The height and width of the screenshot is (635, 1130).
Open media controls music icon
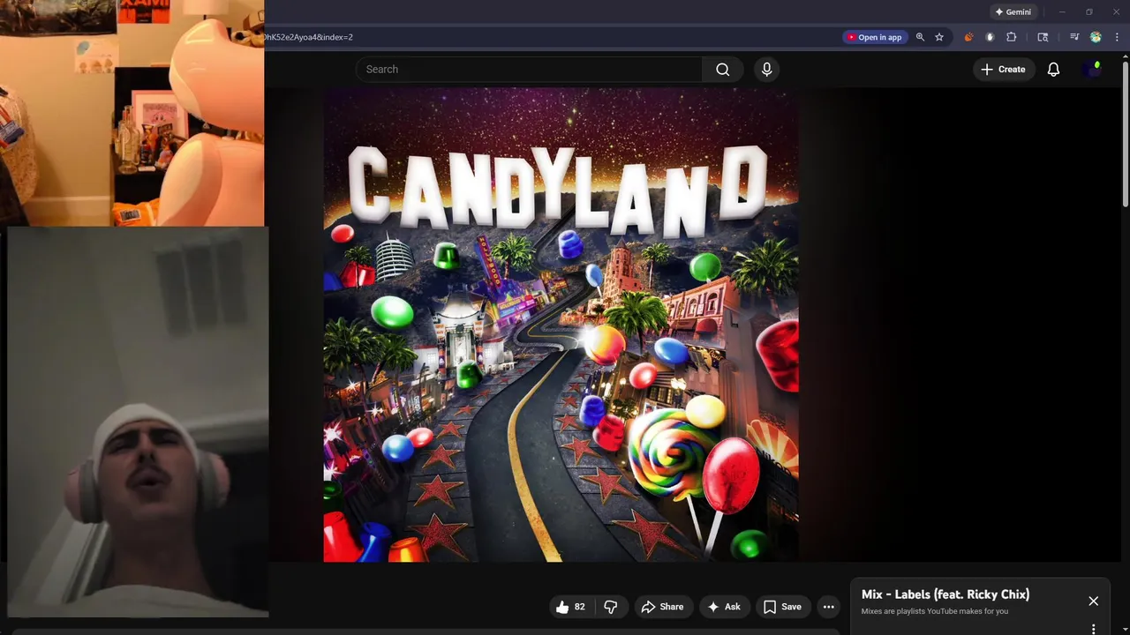(x=1074, y=37)
